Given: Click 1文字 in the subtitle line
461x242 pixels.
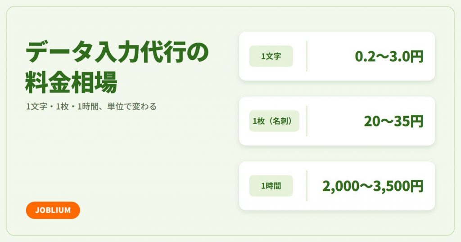Looking at the screenshot, I should (x=36, y=106).
